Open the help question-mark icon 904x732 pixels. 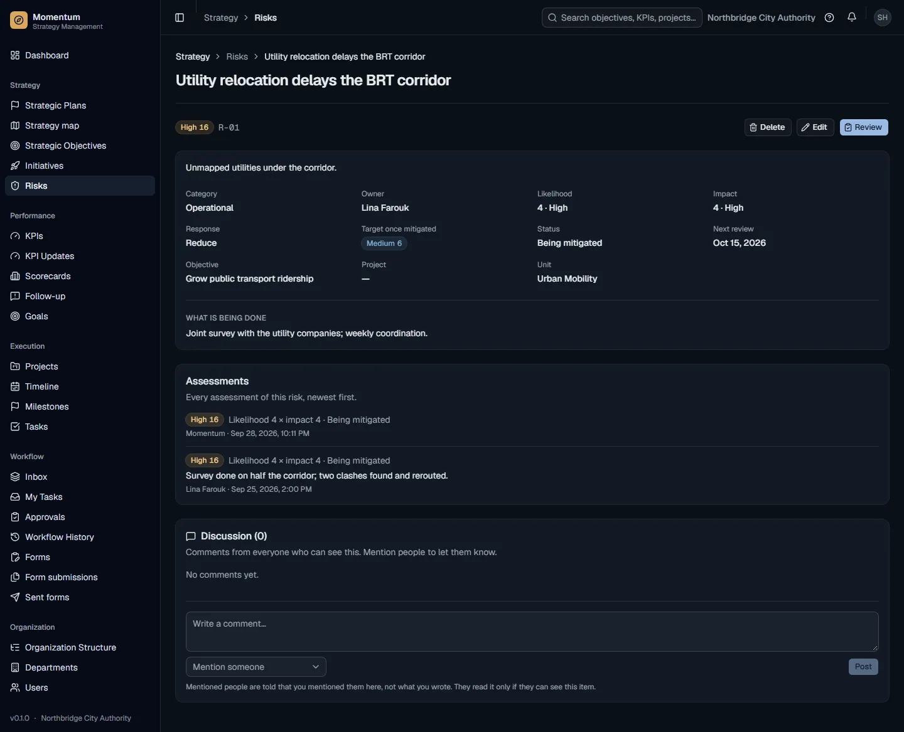829,18
